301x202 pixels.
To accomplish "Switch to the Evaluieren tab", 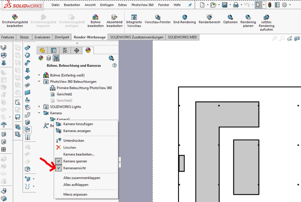I will click(x=42, y=37).
